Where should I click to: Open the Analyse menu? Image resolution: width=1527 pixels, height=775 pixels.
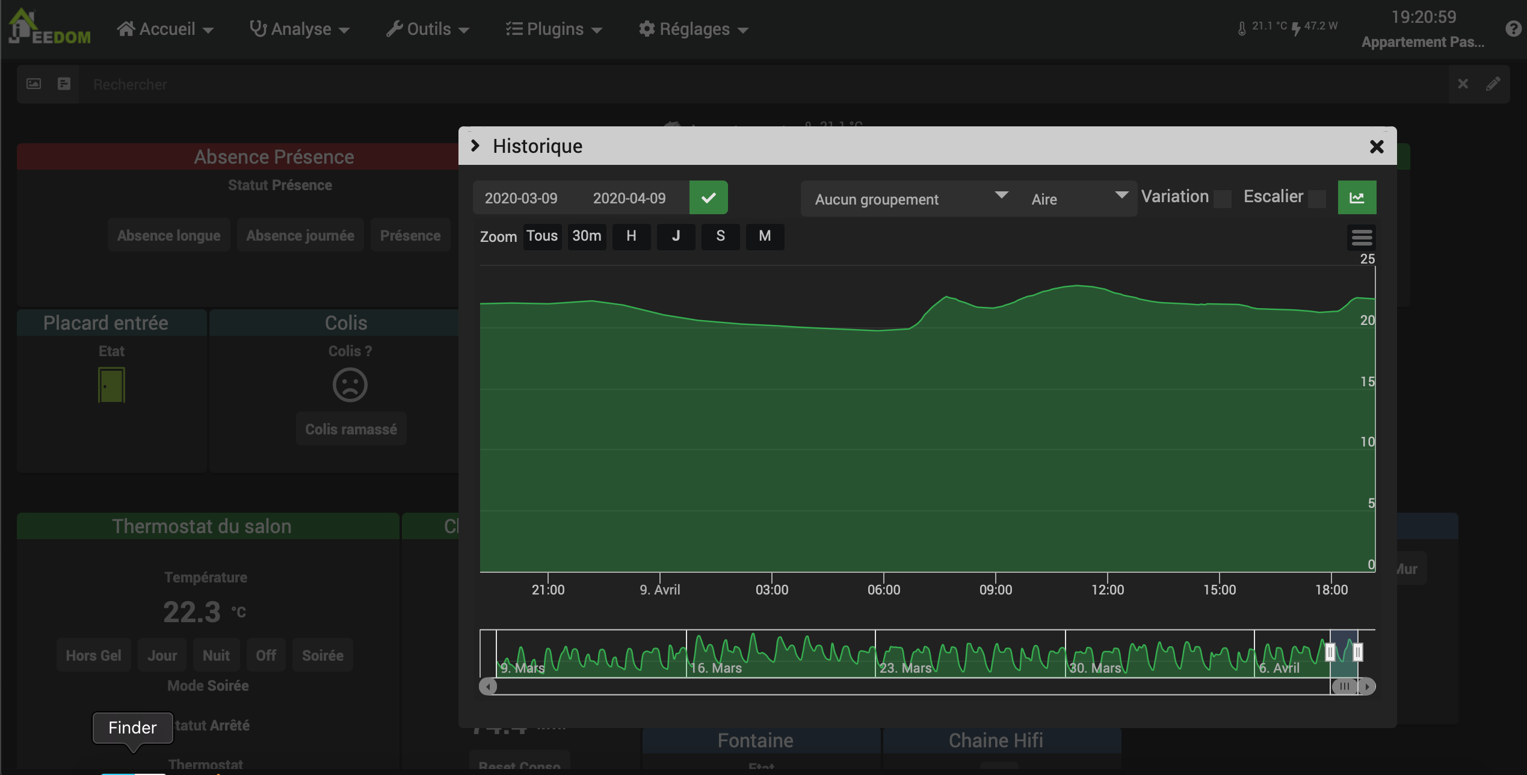pos(300,29)
